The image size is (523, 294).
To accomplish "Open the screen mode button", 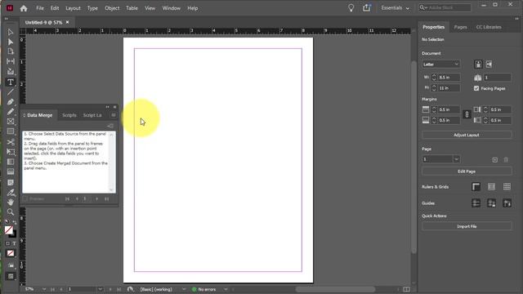I will (11, 276).
